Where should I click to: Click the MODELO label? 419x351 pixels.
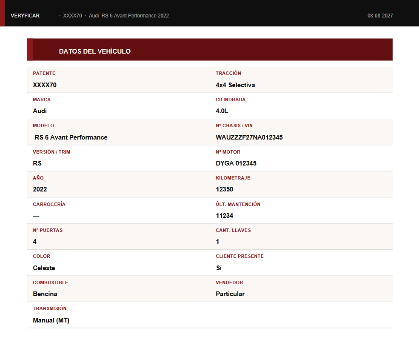(43, 126)
